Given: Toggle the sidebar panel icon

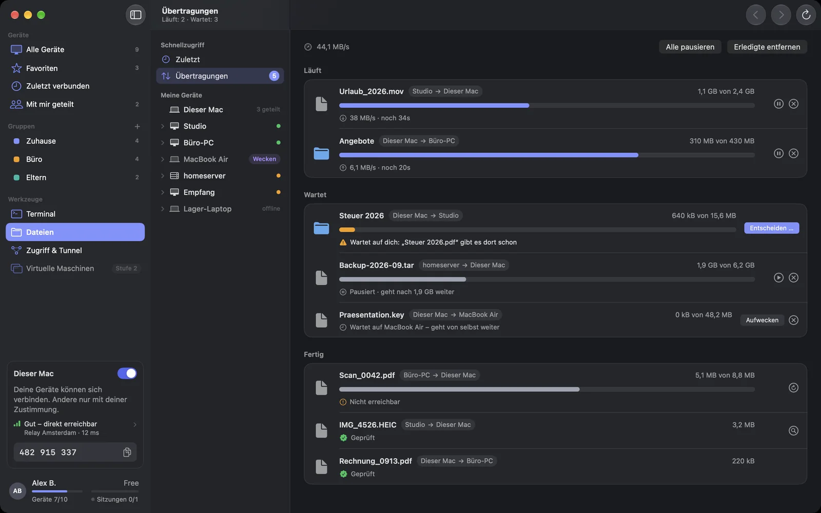Looking at the screenshot, I should [x=135, y=15].
